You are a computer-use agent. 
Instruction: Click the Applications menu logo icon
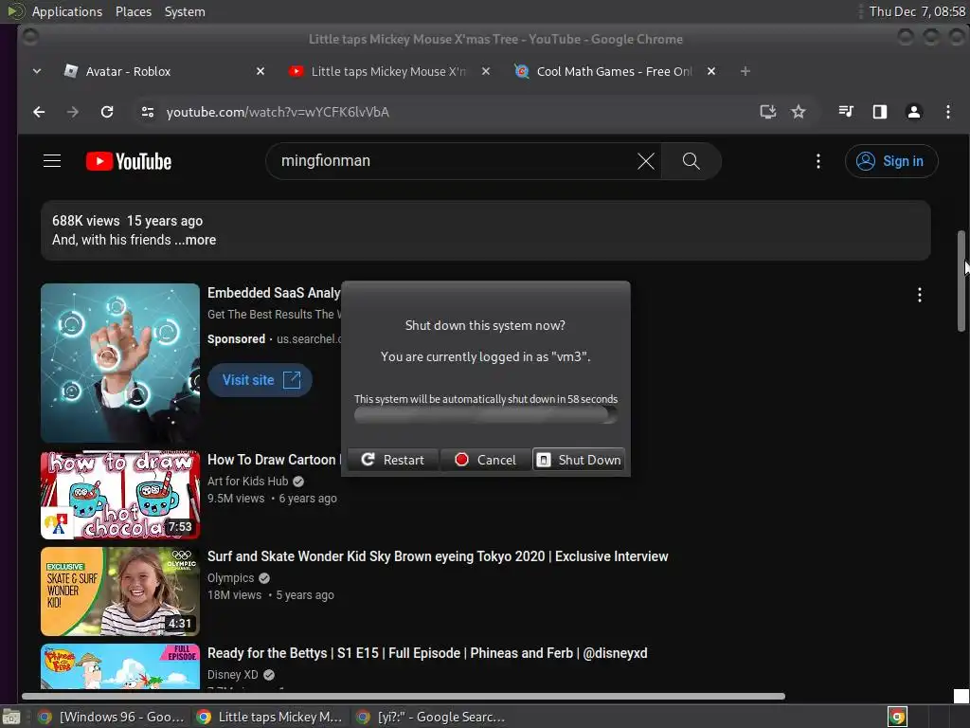pos(15,11)
